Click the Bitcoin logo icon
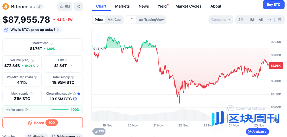The image size is (287, 137). 6,6
